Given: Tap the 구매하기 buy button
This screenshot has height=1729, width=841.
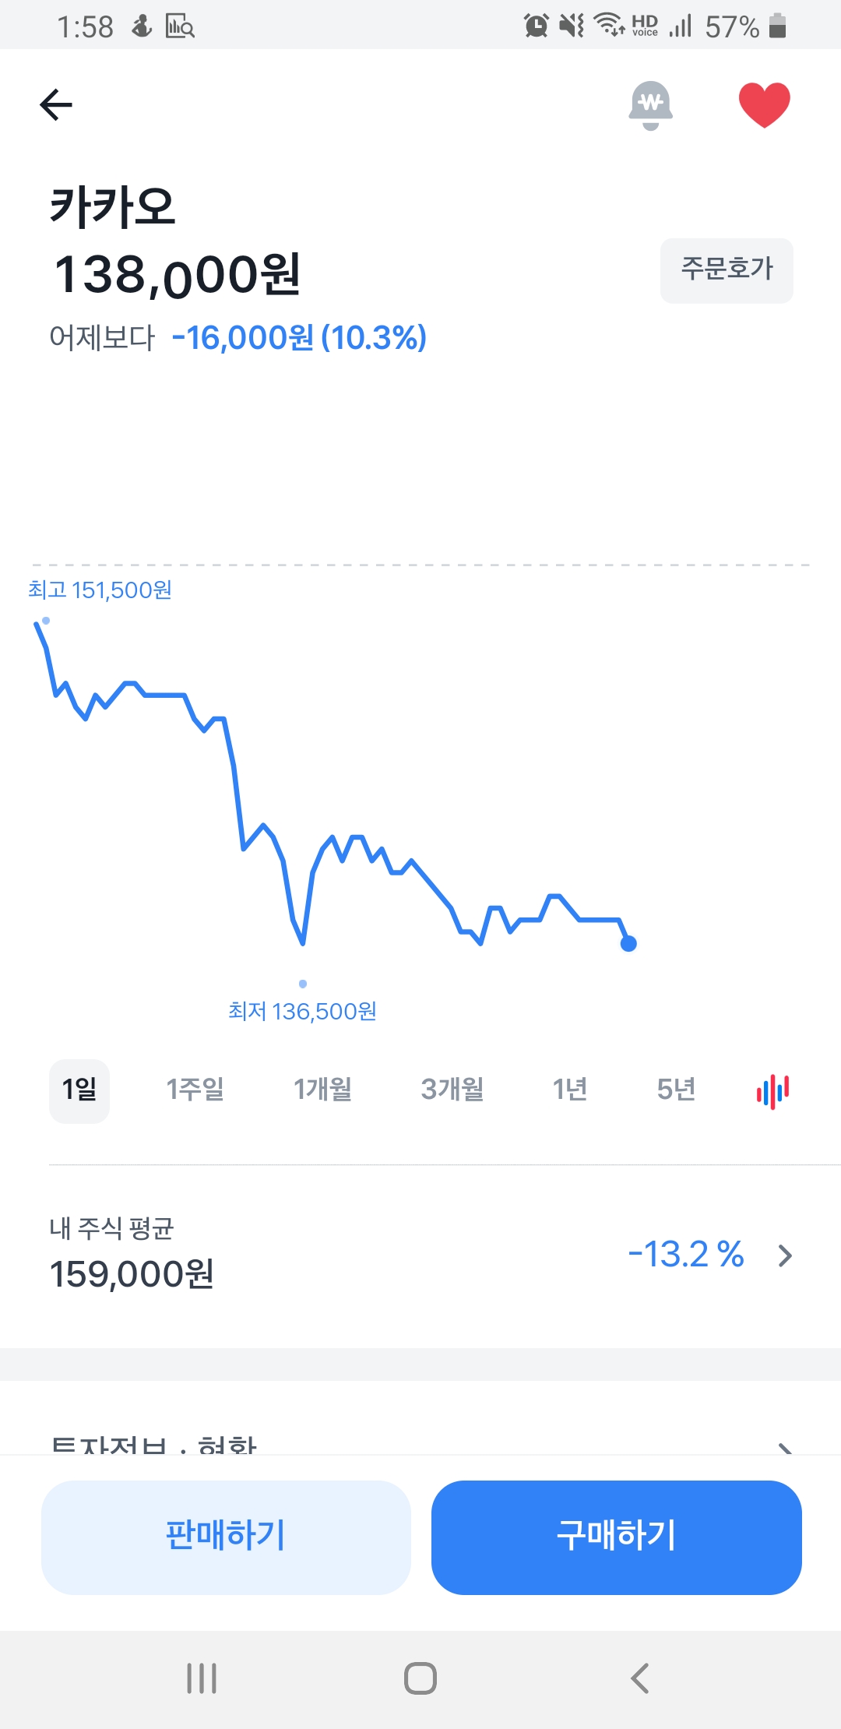Looking at the screenshot, I should coord(616,1537).
